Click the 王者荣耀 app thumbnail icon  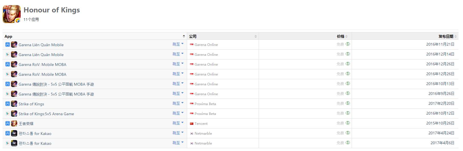coord(14,123)
